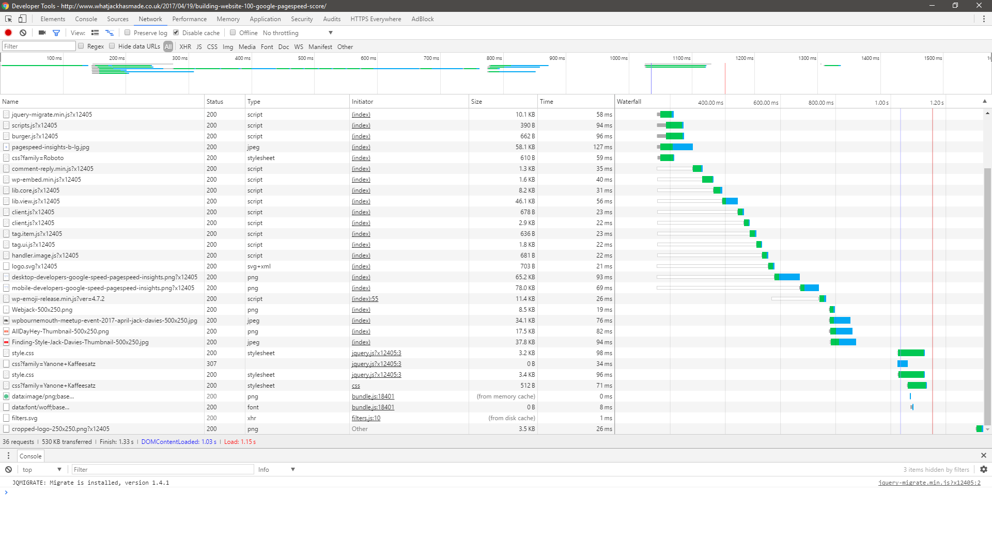Sort by the Status column header
The width and height of the screenshot is (992, 542).
pyautogui.click(x=224, y=101)
